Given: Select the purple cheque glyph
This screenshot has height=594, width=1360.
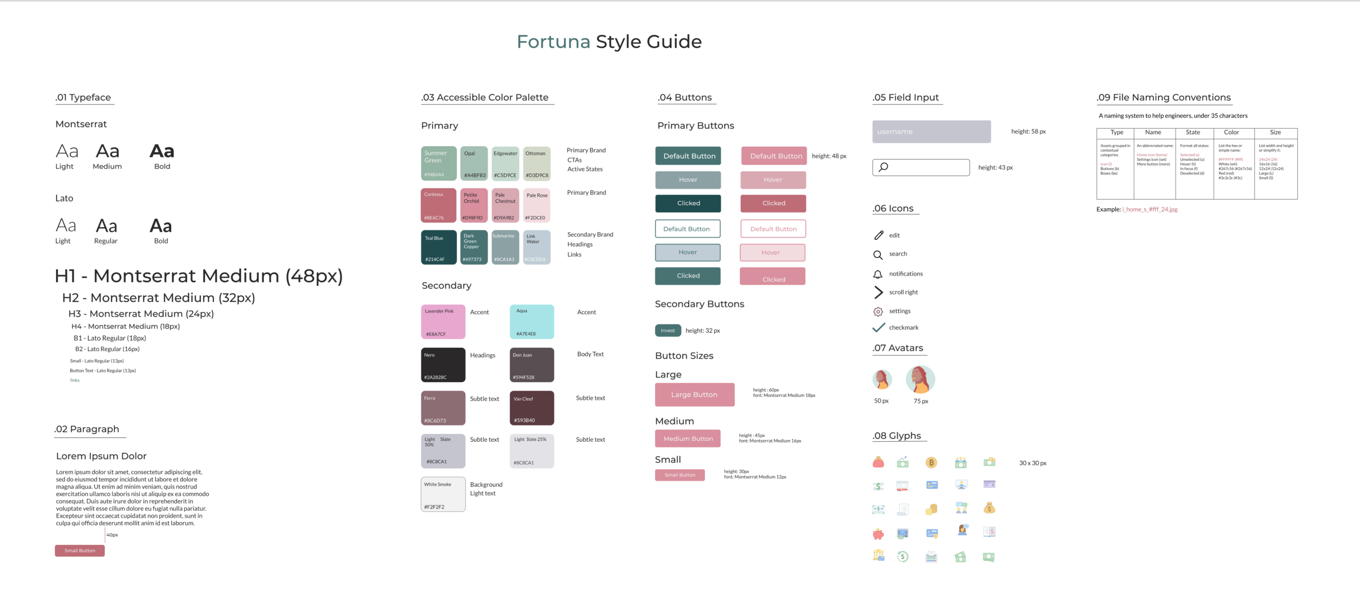Looking at the screenshot, I should click(x=990, y=484).
